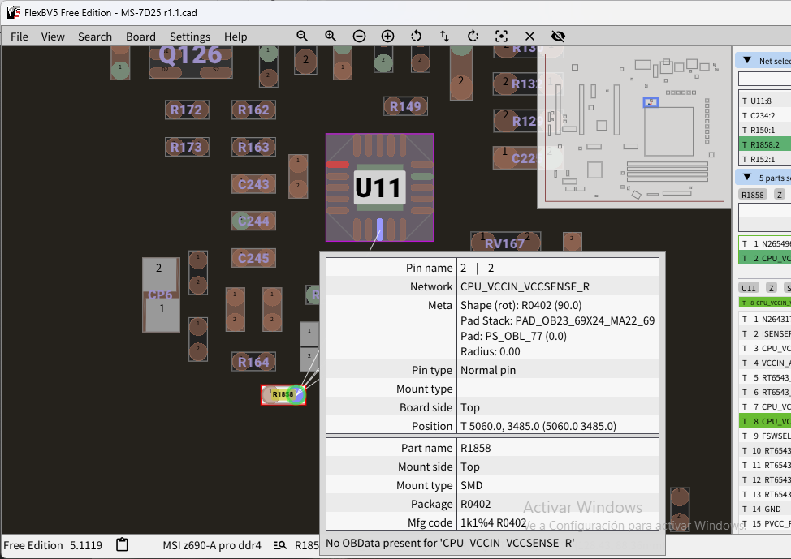Click the magnifier zoom-out icon

pos(302,37)
